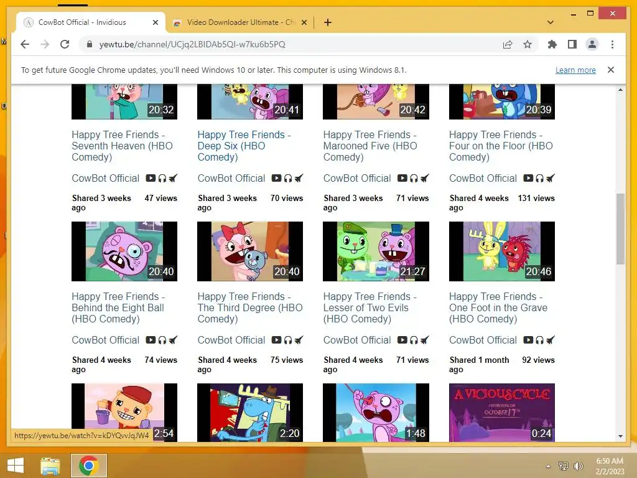Watch Deep Six on YouTube icon
Screen dimensions: 637x478
pyautogui.click(x=277, y=178)
